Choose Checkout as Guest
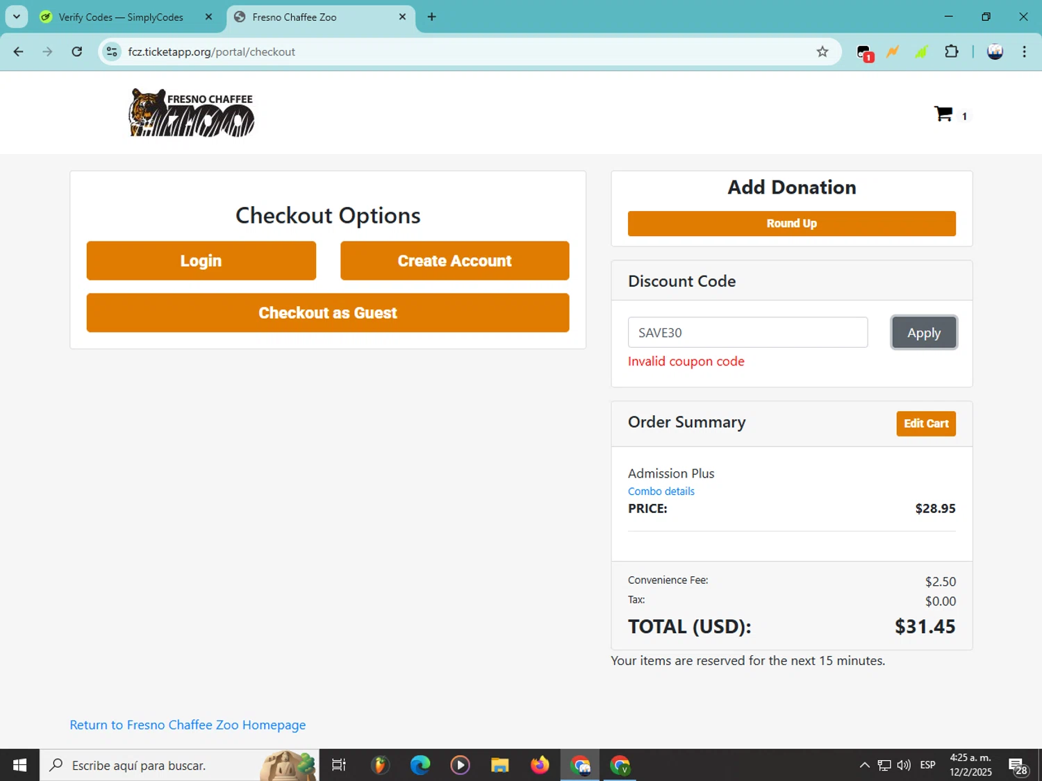The height and width of the screenshot is (781, 1042). coord(328,313)
